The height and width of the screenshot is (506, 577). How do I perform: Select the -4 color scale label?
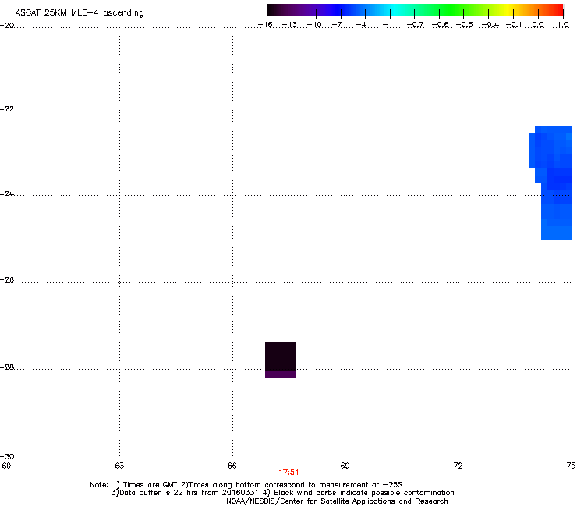[361, 25]
